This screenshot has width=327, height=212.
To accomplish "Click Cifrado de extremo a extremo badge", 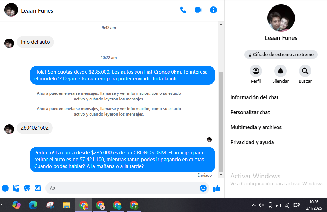I will [281, 55].
